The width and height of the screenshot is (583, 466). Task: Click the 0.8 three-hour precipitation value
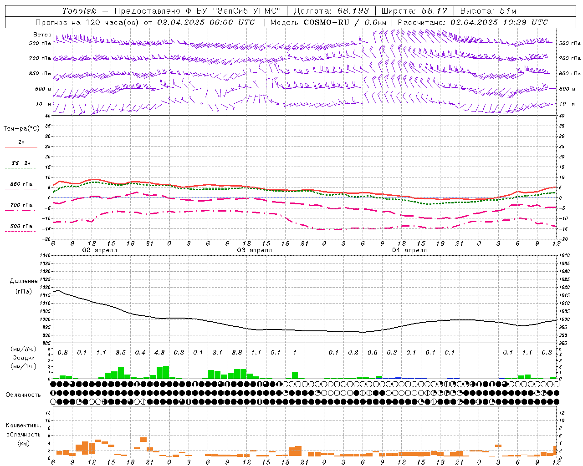point(62,353)
